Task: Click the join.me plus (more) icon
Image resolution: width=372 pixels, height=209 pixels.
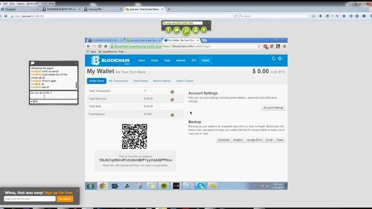Action: coord(204,30)
